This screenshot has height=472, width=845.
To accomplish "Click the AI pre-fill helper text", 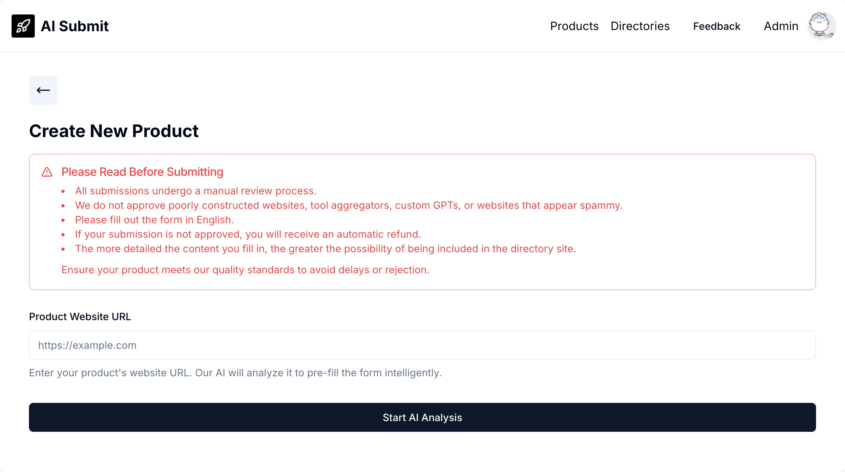I will pyautogui.click(x=235, y=373).
